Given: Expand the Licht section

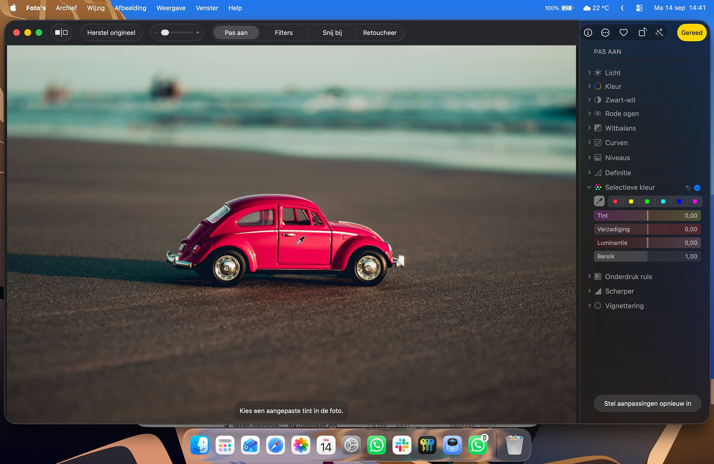Looking at the screenshot, I should pos(589,72).
